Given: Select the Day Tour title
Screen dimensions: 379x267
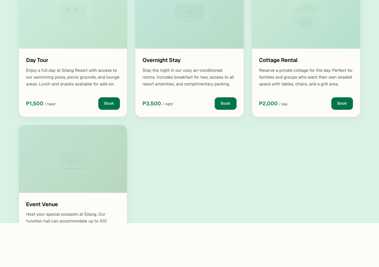Looking at the screenshot, I should (x=37, y=60).
